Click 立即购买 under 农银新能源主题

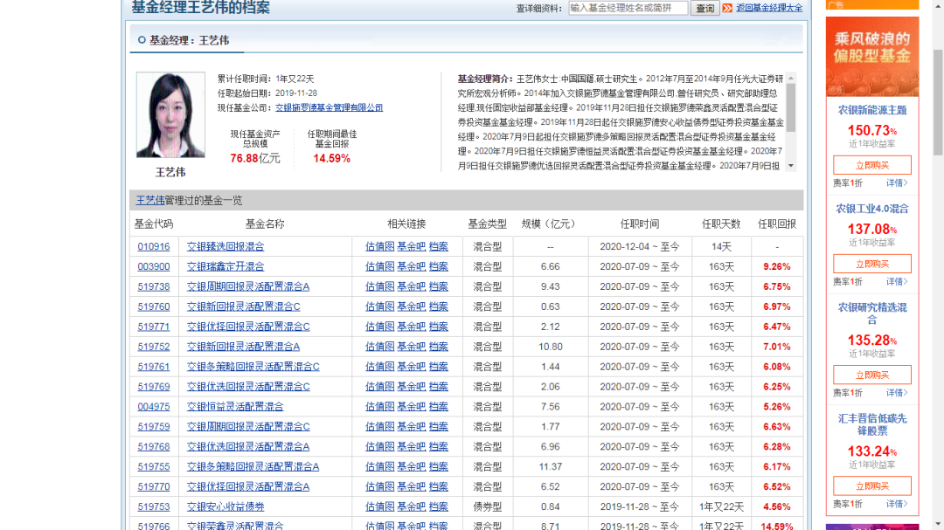pos(872,165)
